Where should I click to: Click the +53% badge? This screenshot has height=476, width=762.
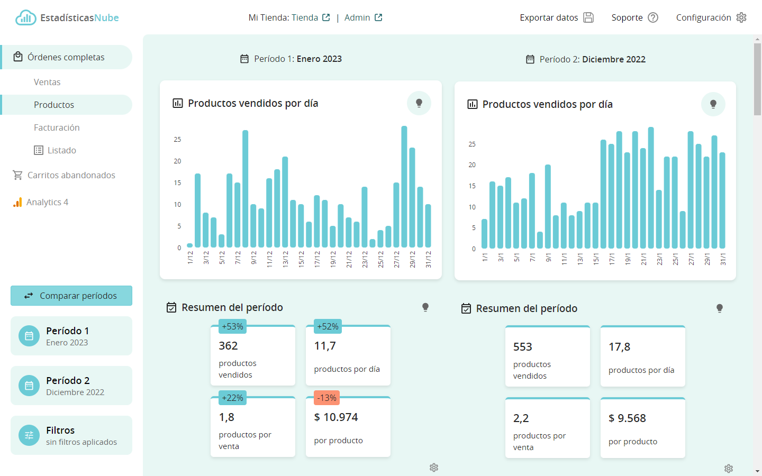232,326
